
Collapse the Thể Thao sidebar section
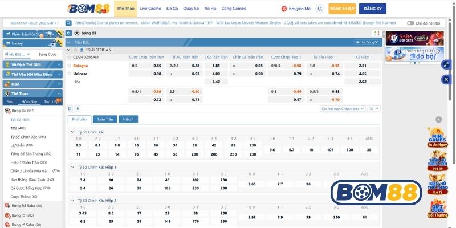[x=59, y=93]
